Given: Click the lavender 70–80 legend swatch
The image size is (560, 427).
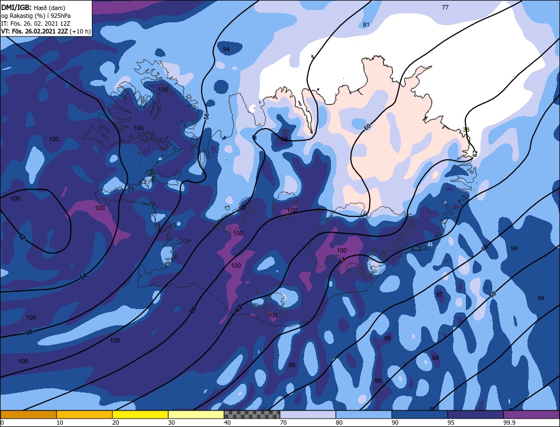Looking at the screenshot, I should tap(308, 415).
